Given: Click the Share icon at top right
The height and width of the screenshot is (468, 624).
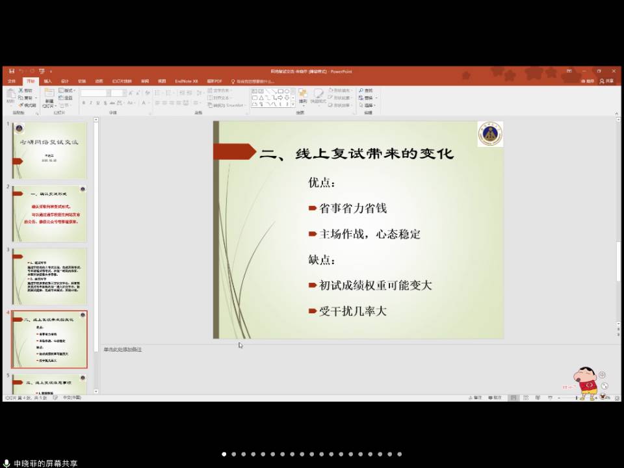Looking at the screenshot, I should (x=606, y=81).
